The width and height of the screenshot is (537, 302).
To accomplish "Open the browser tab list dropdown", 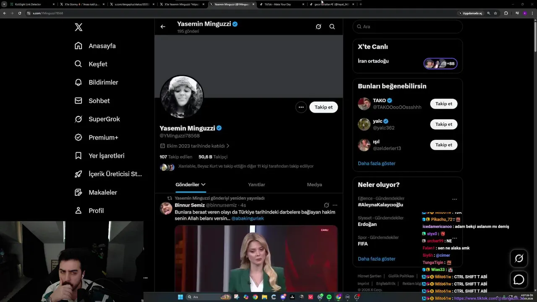I will pyautogui.click(x=4, y=4).
